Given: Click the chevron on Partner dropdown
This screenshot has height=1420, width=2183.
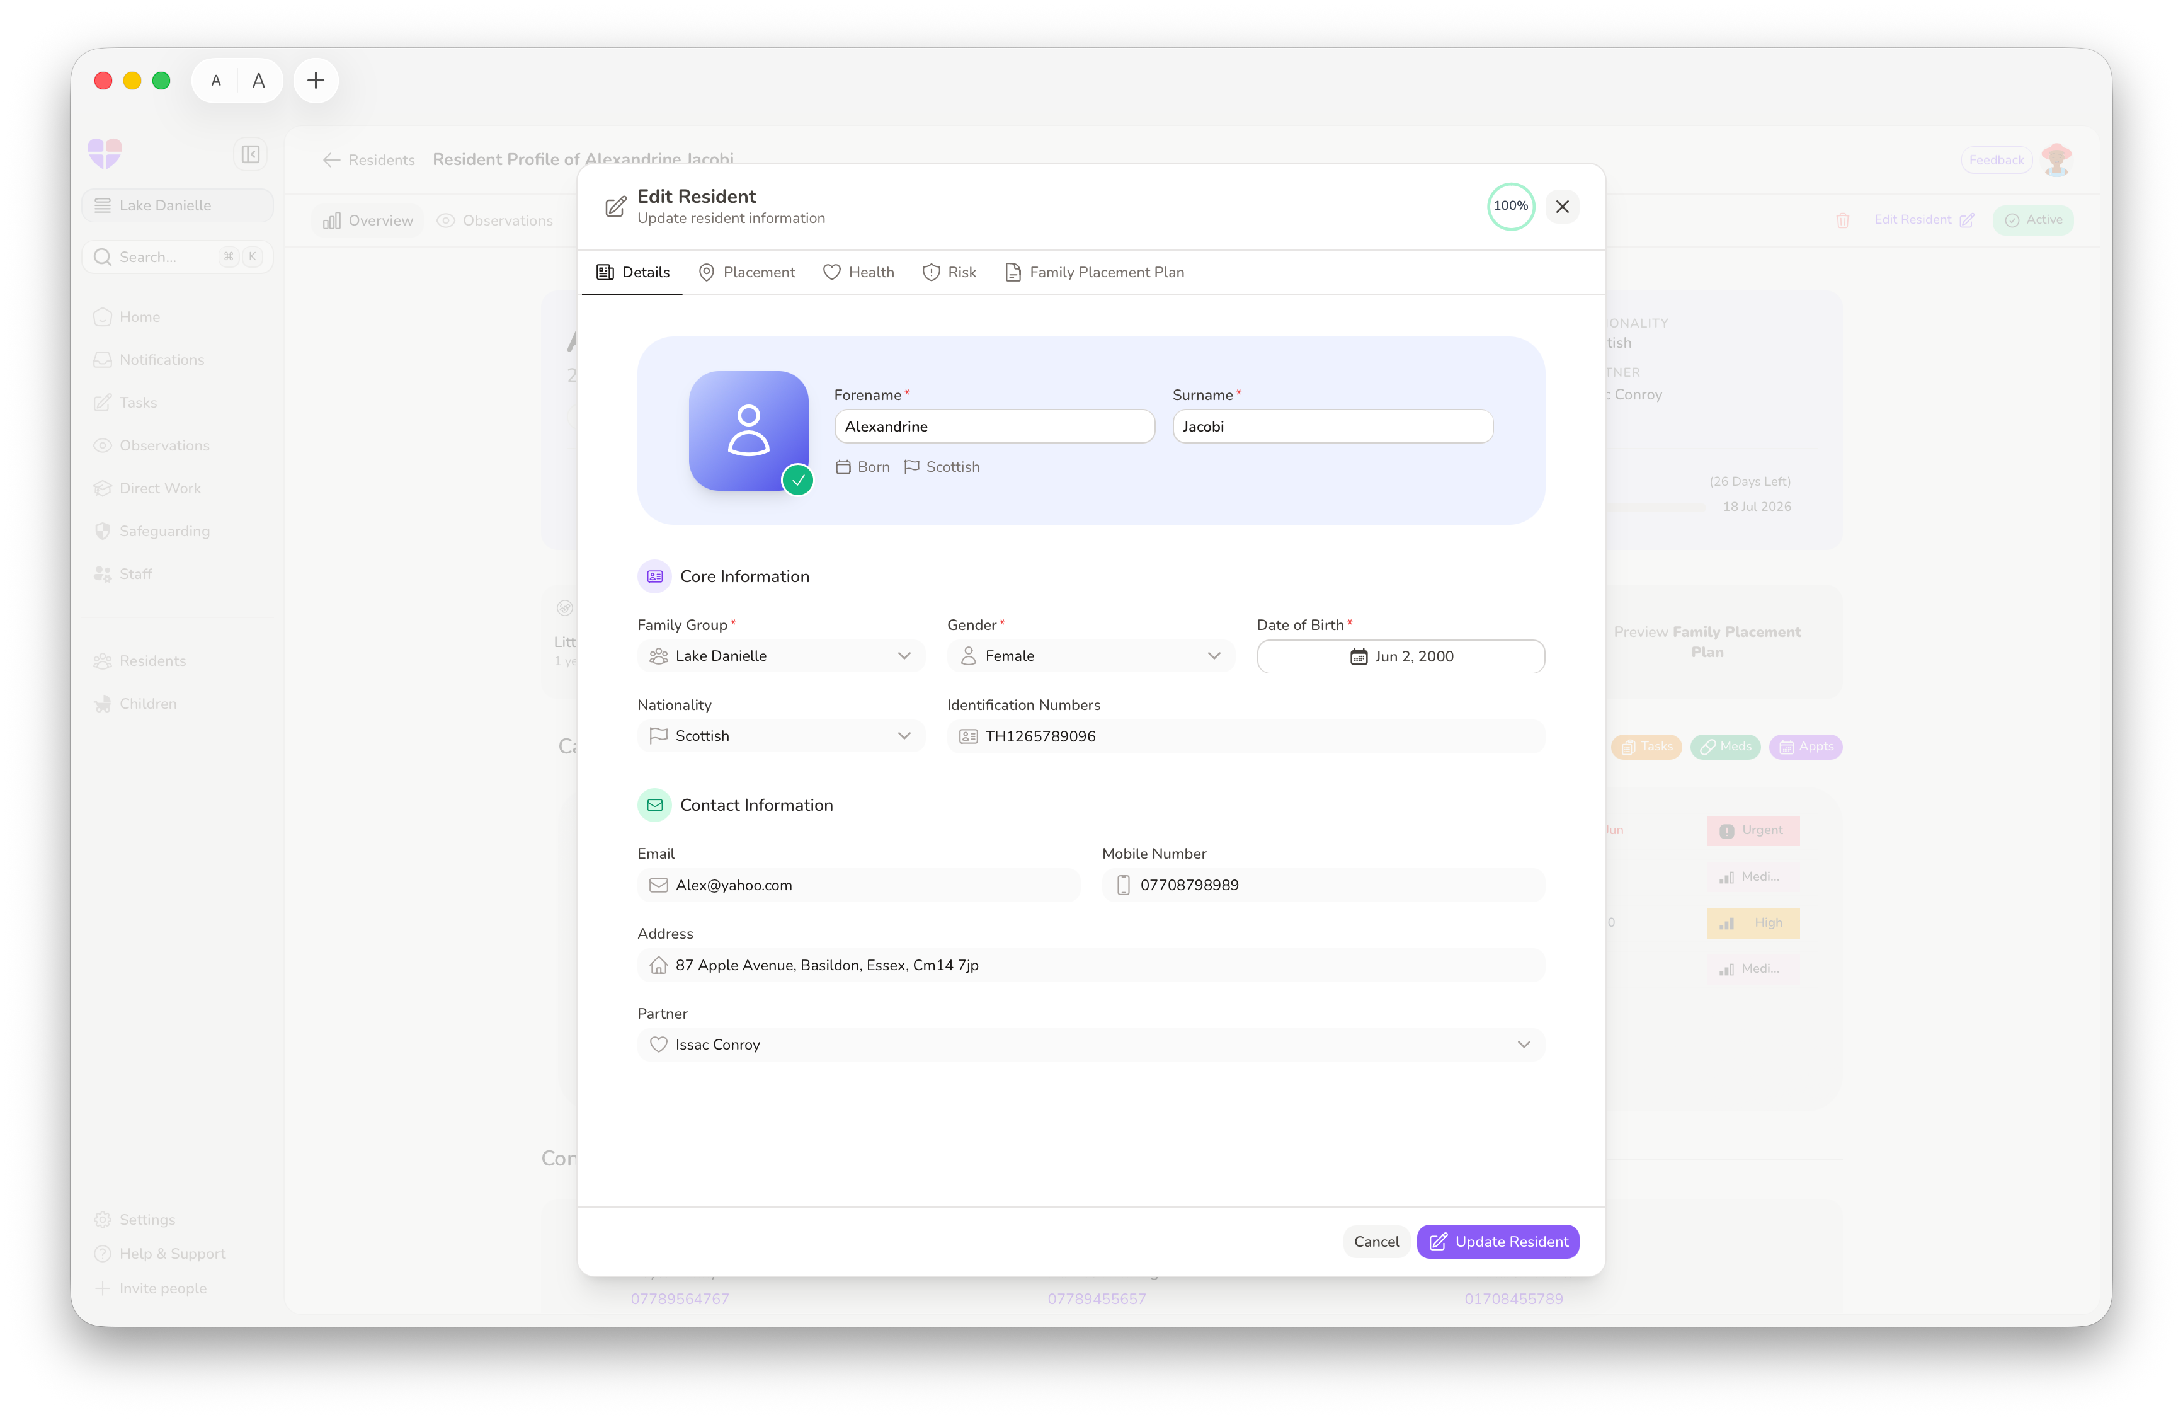Looking at the screenshot, I should point(1524,1045).
